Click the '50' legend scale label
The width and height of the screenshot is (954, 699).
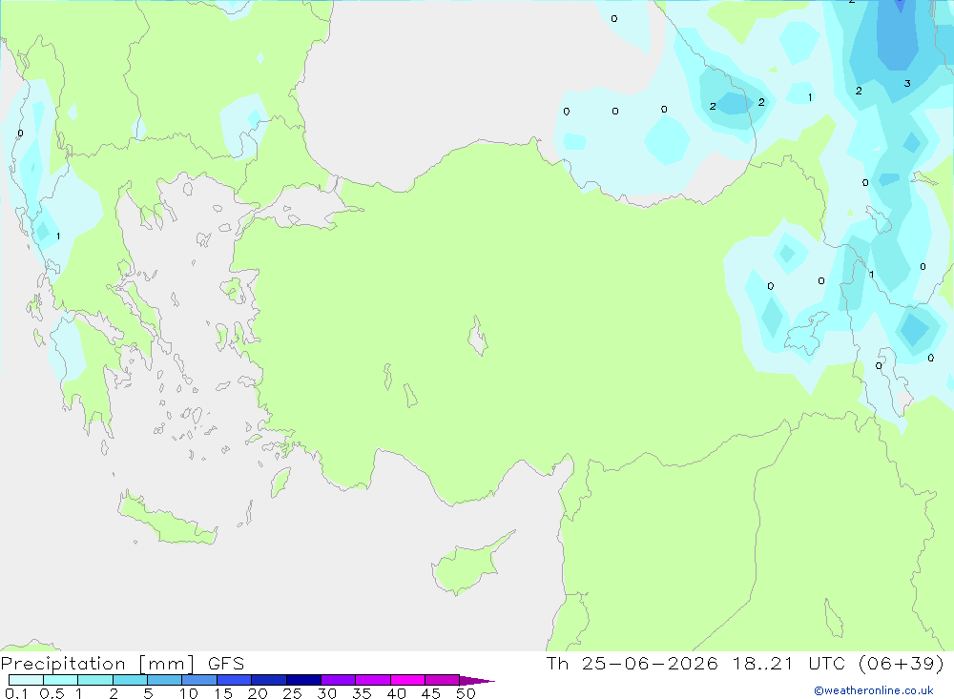point(467,693)
